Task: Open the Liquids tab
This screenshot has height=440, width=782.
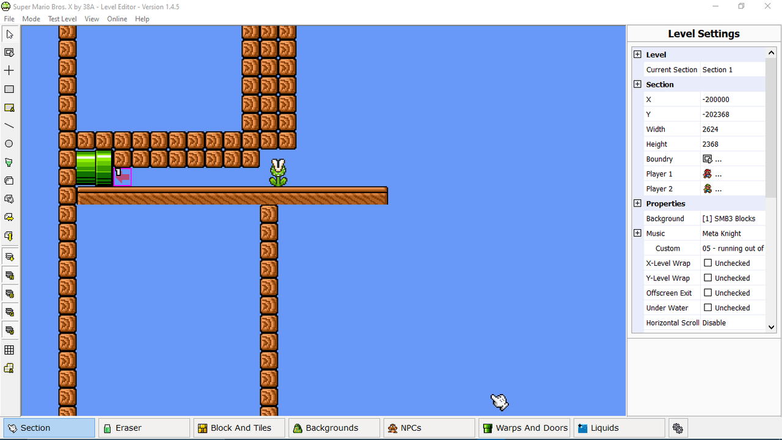Action: 619,428
